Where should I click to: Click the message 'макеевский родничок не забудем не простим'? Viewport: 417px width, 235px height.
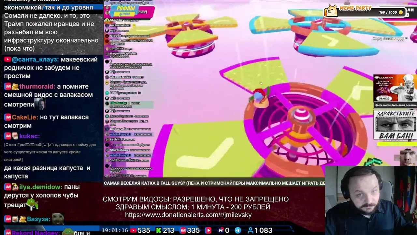(x=51, y=68)
